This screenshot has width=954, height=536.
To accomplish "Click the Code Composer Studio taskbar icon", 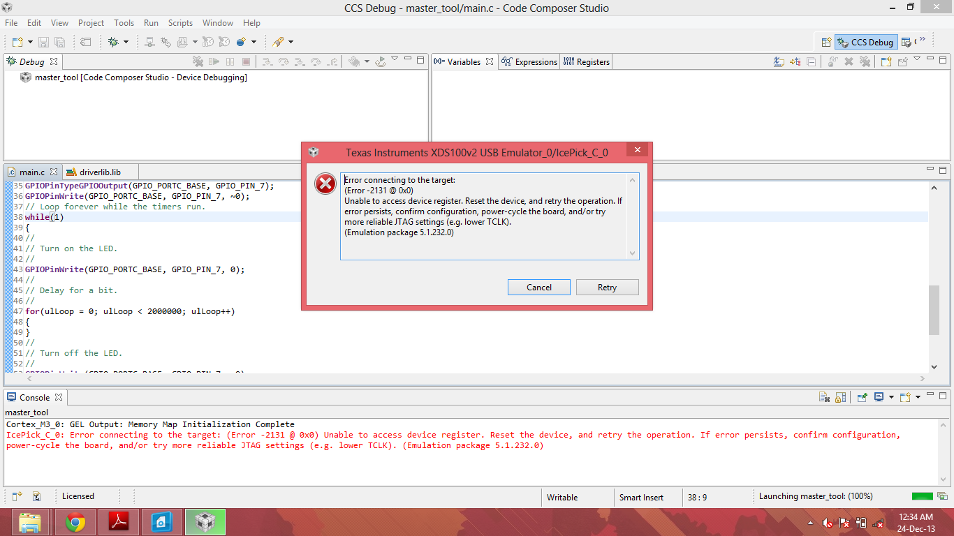I will tap(205, 522).
